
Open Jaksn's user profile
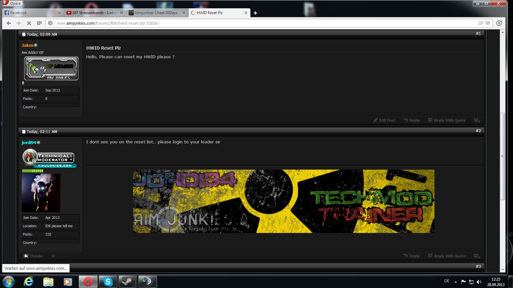point(28,45)
